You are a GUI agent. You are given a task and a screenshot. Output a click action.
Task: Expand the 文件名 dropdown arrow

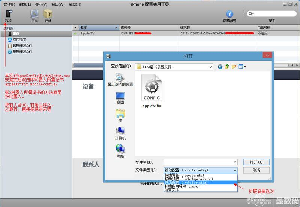click(235, 162)
